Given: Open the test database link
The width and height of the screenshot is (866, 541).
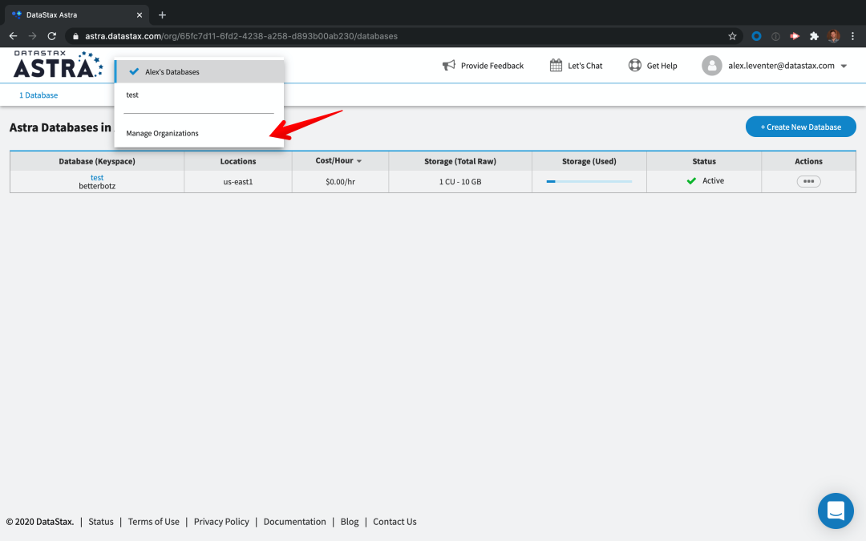Looking at the screenshot, I should pos(97,177).
